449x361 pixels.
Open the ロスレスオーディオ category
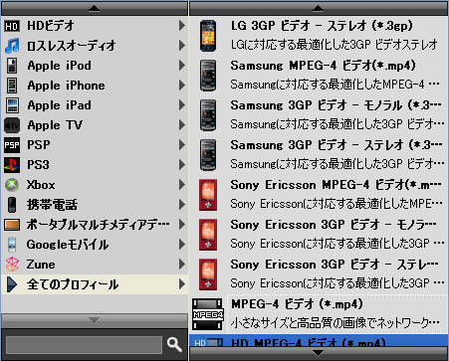click(x=95, y=46)
